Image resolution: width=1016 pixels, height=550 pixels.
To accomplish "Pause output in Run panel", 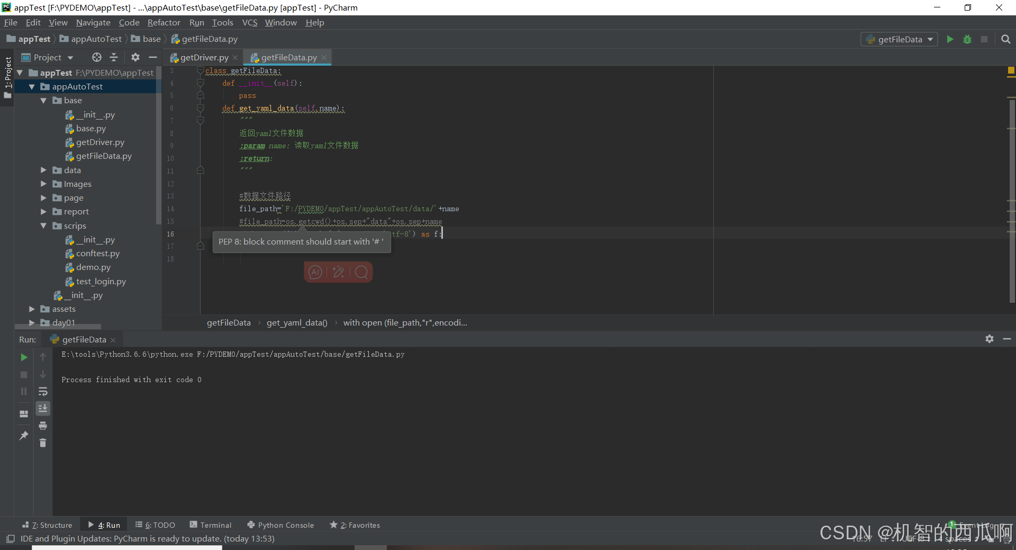I will click(24, 391).
